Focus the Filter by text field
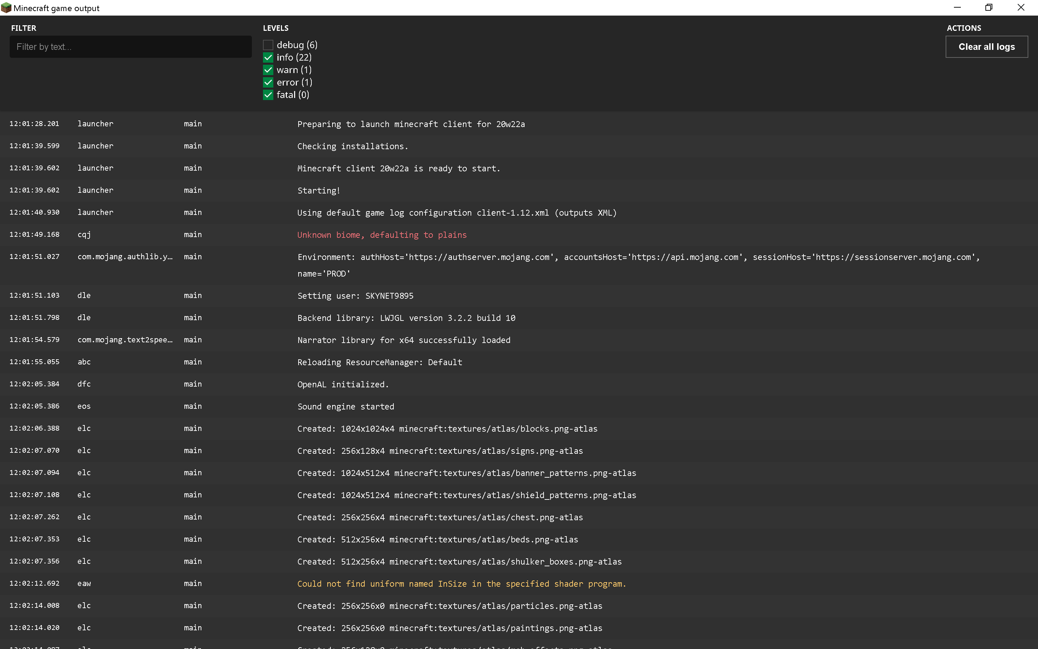 [x=130, y=47]
